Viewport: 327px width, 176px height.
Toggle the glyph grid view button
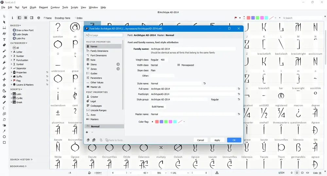coord(26,18)
